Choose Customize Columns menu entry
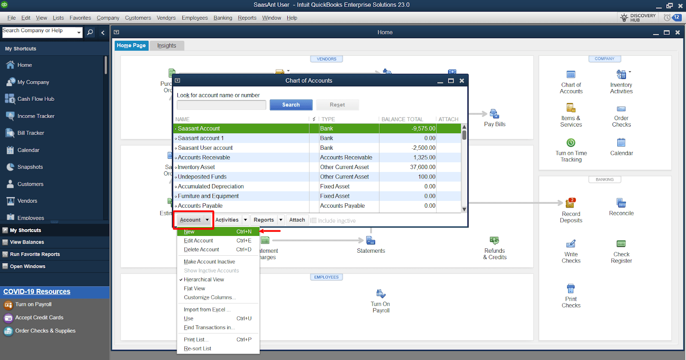The image size is (686, 360). (x=218, y=297)
